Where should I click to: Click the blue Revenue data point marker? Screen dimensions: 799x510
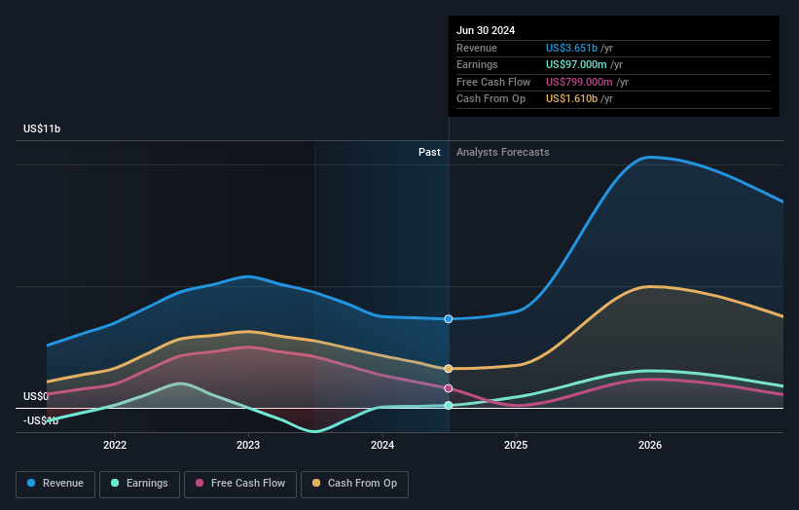[449, 319]
